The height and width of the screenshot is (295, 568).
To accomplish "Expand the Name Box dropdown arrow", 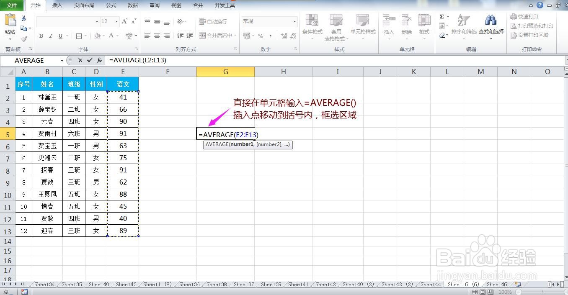I will click(x=62, y=60).
